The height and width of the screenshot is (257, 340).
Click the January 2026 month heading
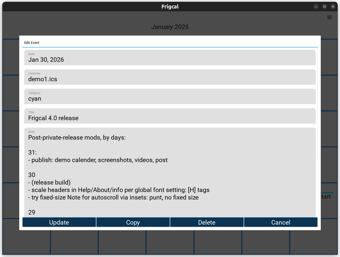pyautogui.click(x=170, y=27)
